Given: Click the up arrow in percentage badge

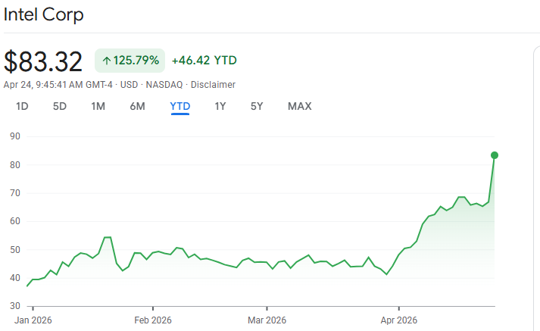Looking at the screenshot, I should [x=107, y=61].
